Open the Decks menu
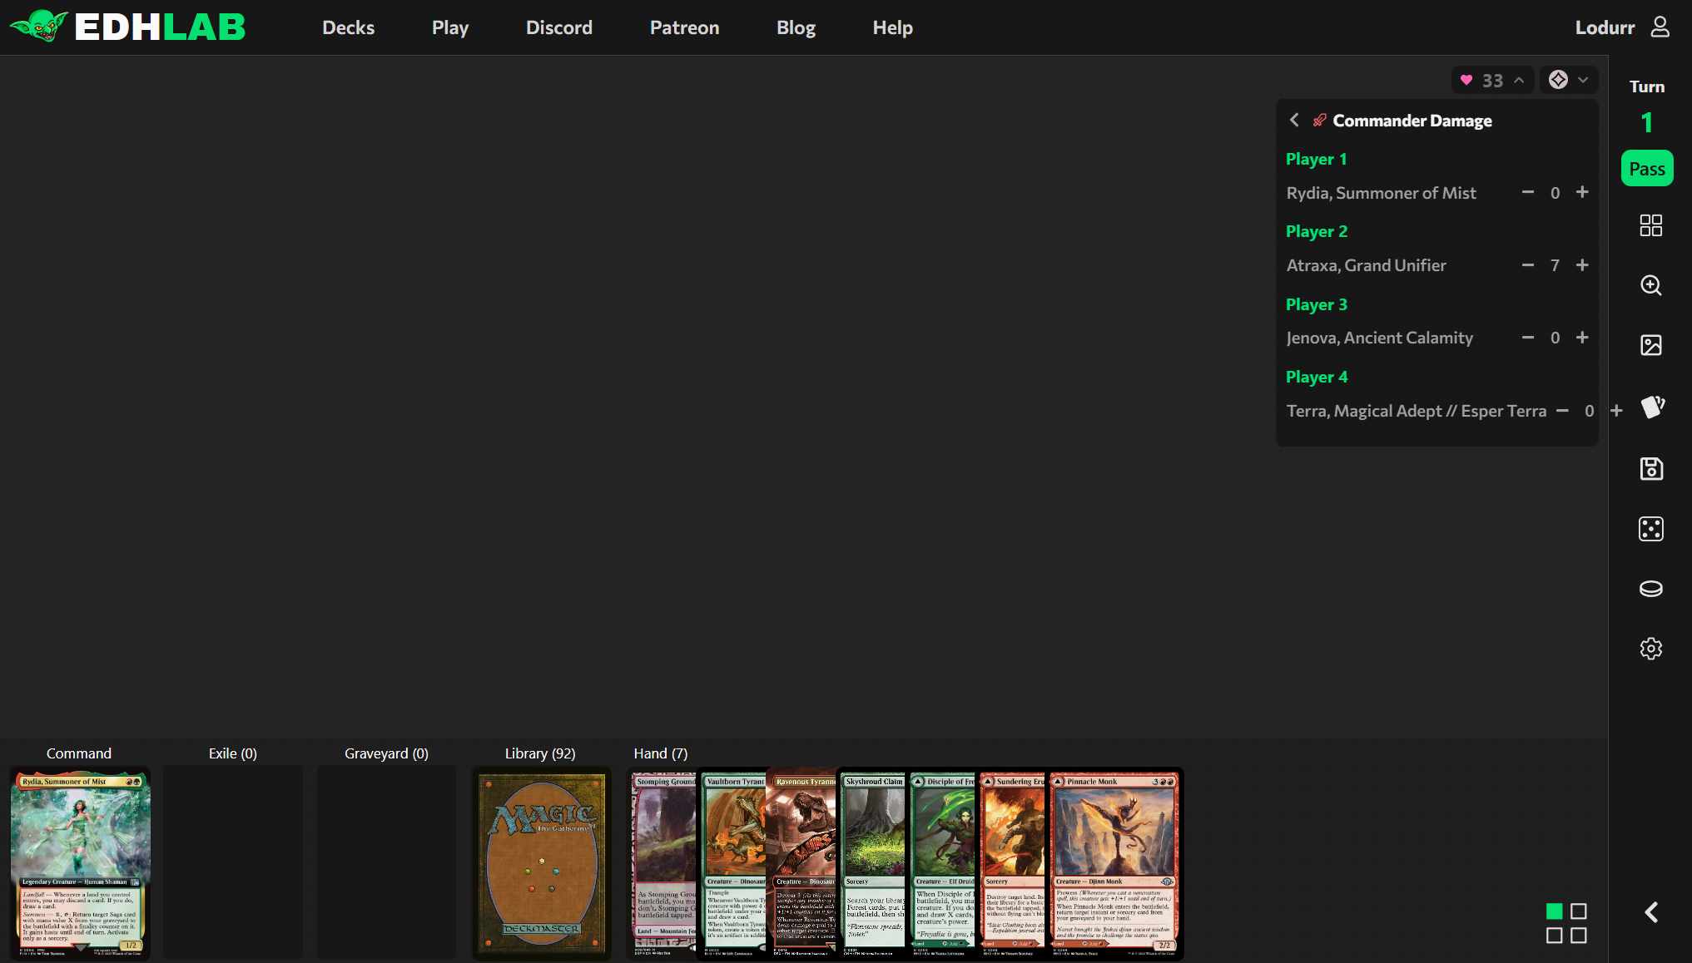 pyautogui.click(x=348, y=27)
